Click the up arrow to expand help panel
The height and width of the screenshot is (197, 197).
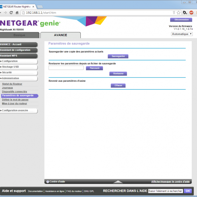pos(118,182)
